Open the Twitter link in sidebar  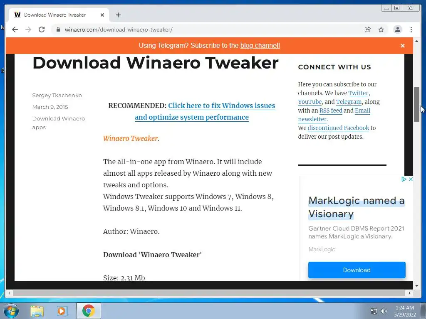358,93
